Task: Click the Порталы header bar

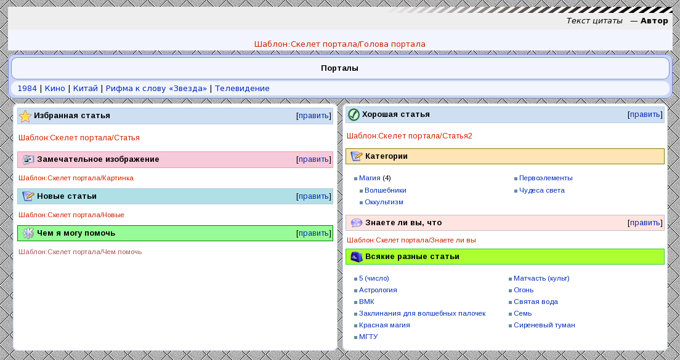Action: coord(340,68)
